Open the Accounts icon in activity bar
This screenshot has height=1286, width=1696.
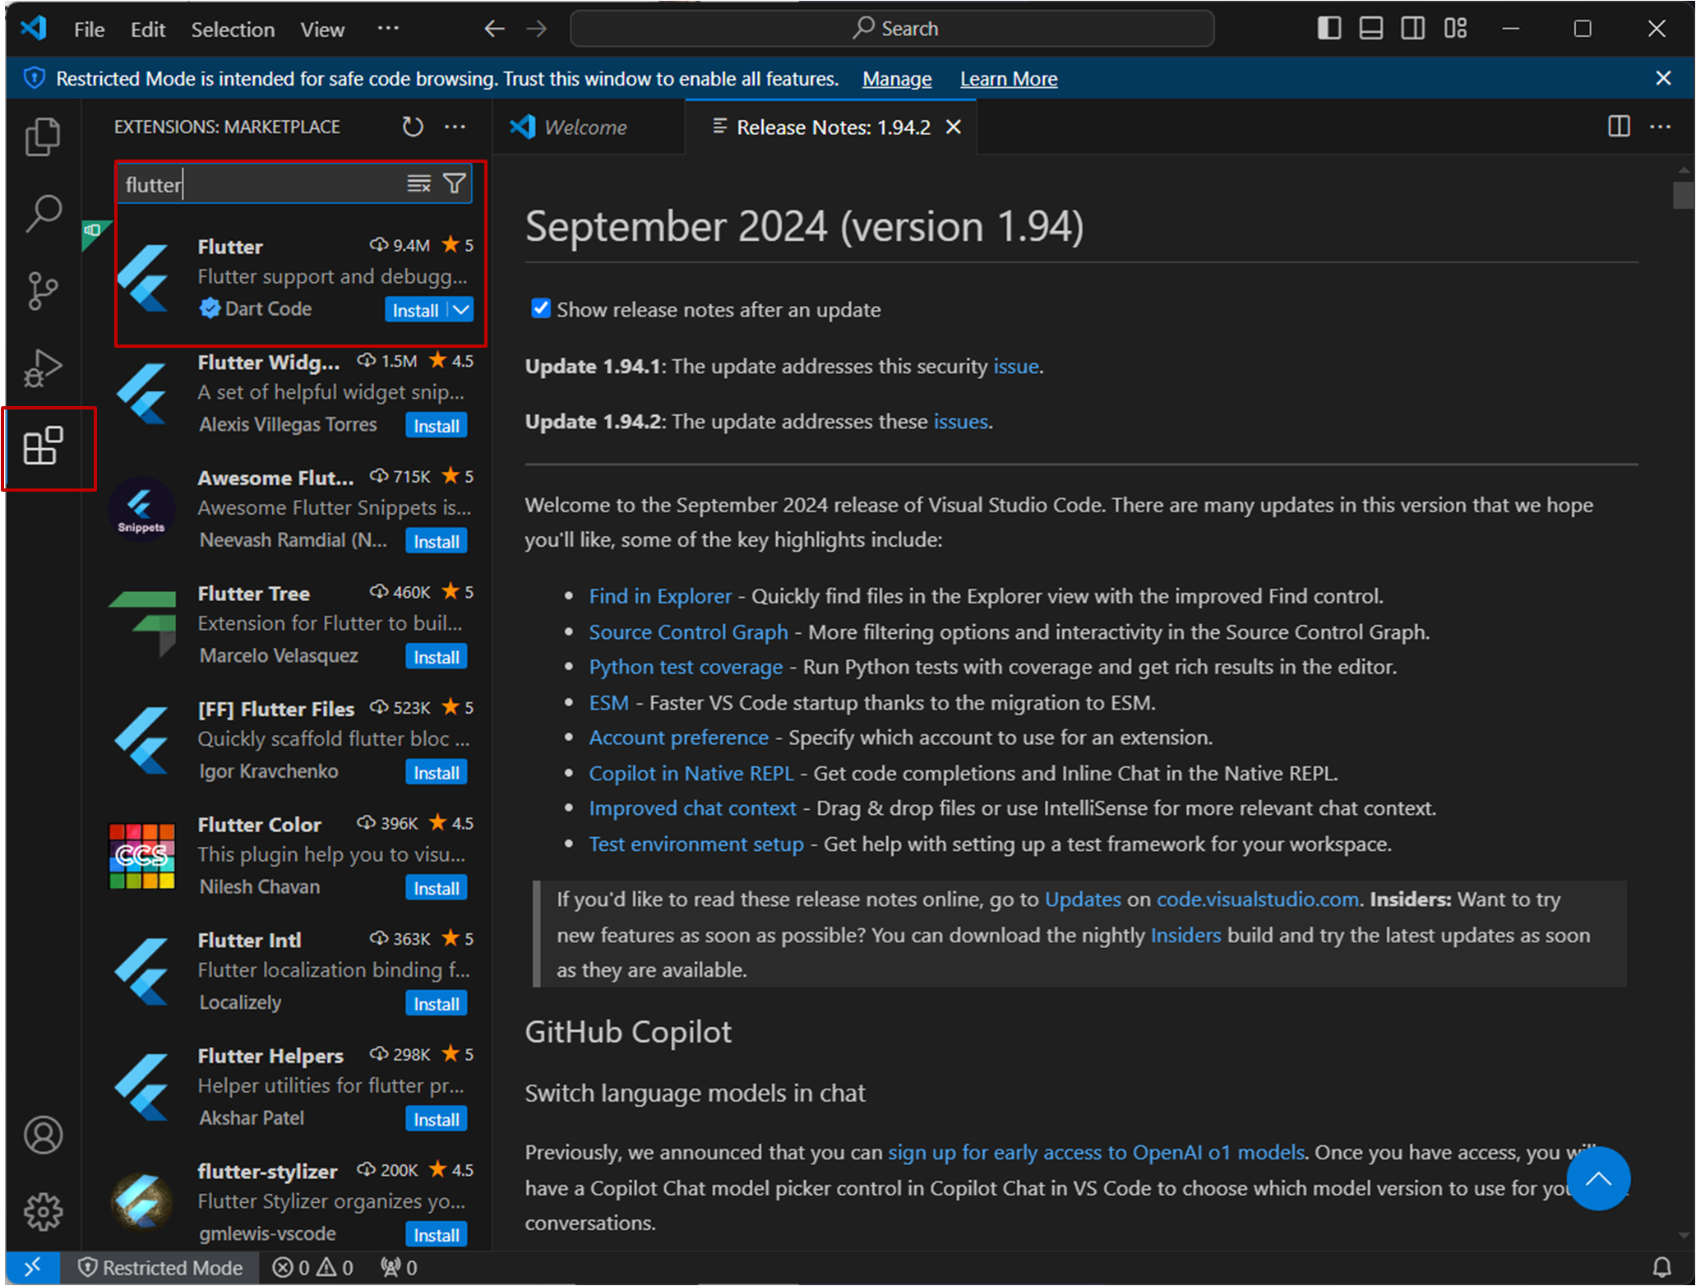tap(43, 1136)
